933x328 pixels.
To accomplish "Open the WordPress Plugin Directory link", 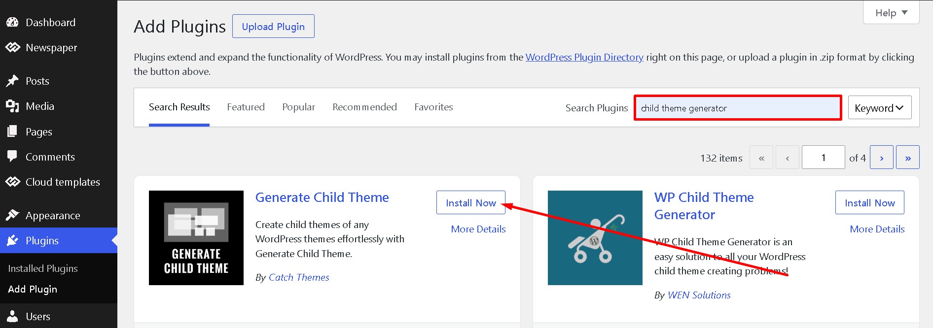I will pyautogui.click(x=584, y=57).
